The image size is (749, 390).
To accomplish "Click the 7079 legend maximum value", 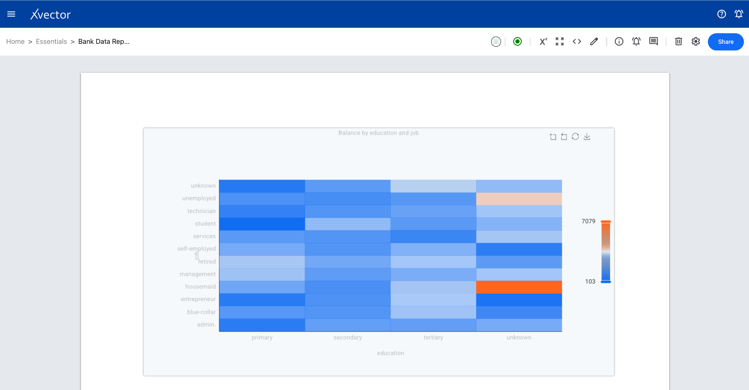I will pos(588,221).
